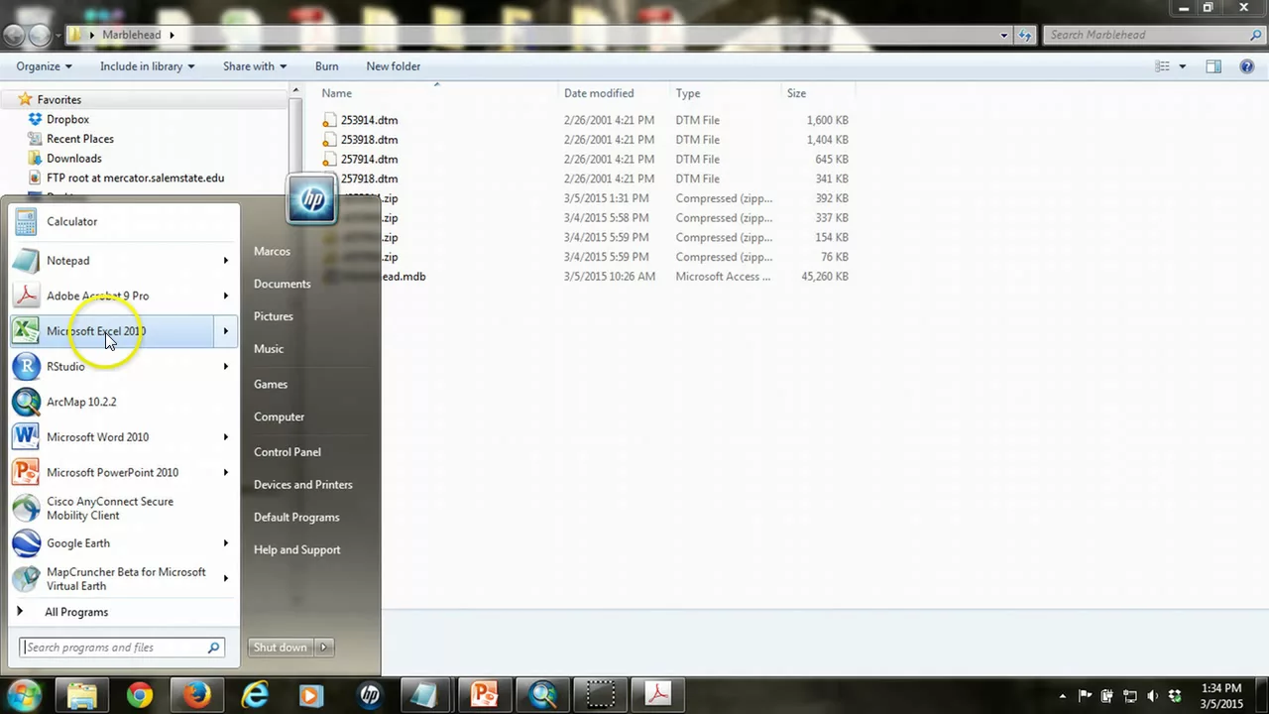Click the volume speaker tray icon
Viewport: 1269px width, 714px height.
1152,696
